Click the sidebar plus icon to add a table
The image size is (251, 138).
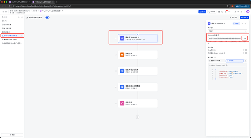(x=19, y=17)
